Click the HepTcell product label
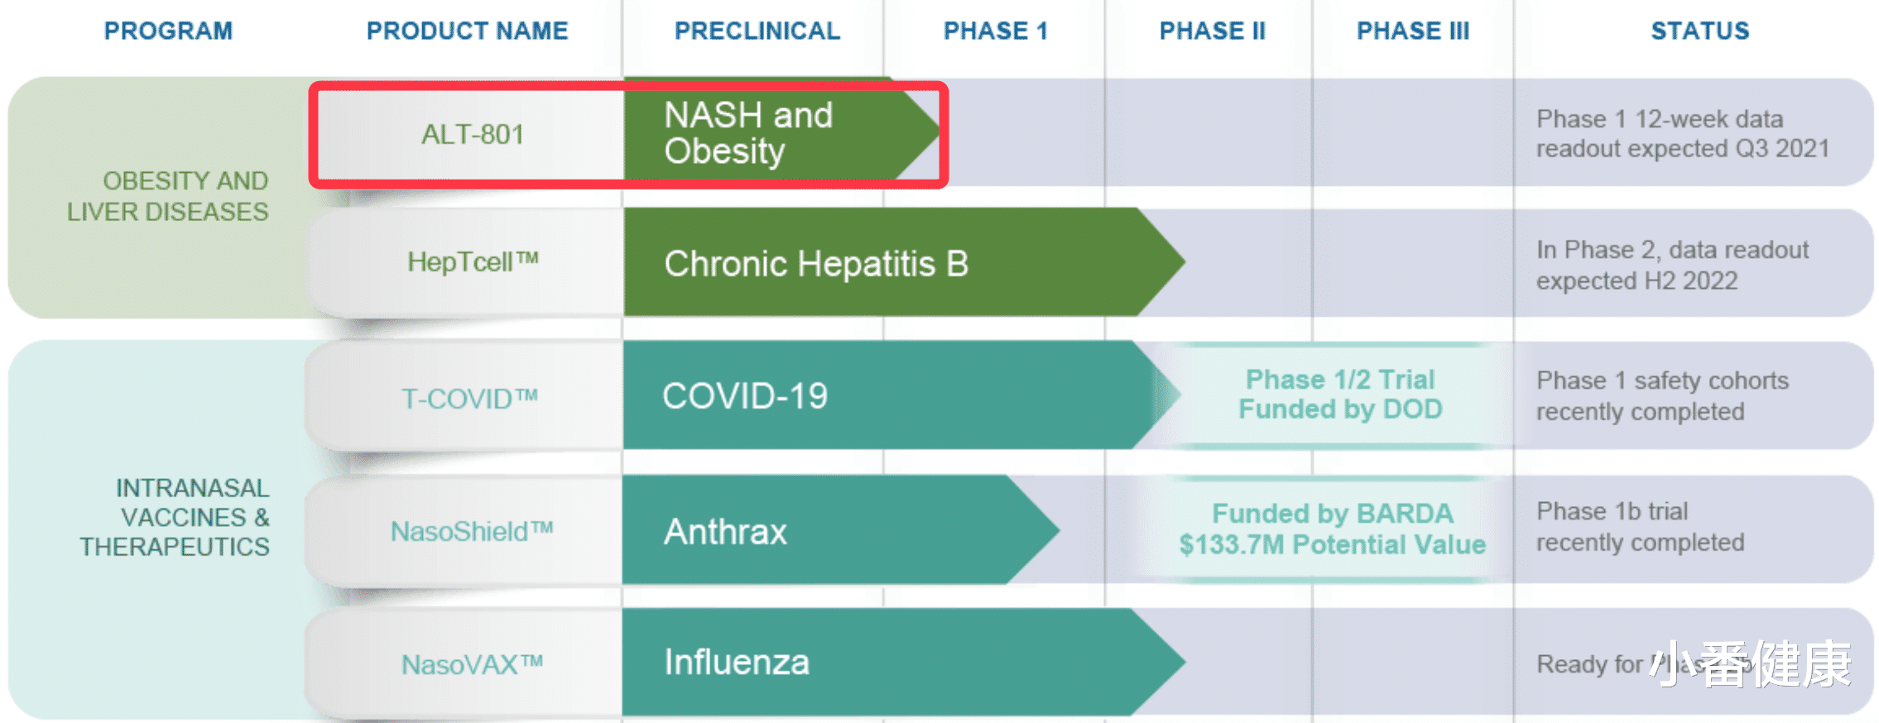 473,262
